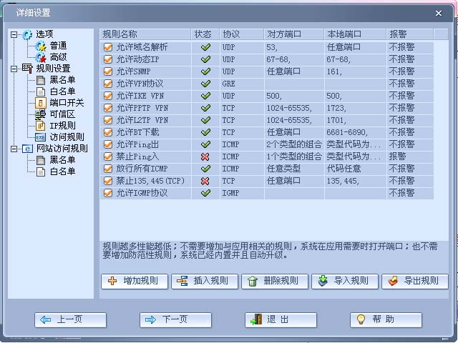This screenshot has height=343, width=458.
Task: Click green check status of 允许PPTP VPN
Action: pyautogui.click(x=205, y=108)
